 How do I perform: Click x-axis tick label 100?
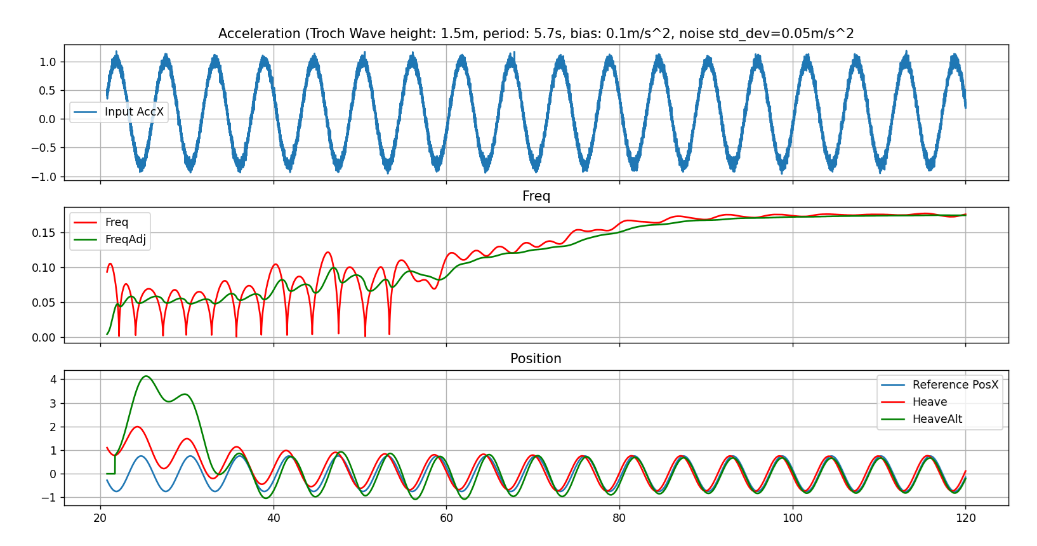point(793,518)
